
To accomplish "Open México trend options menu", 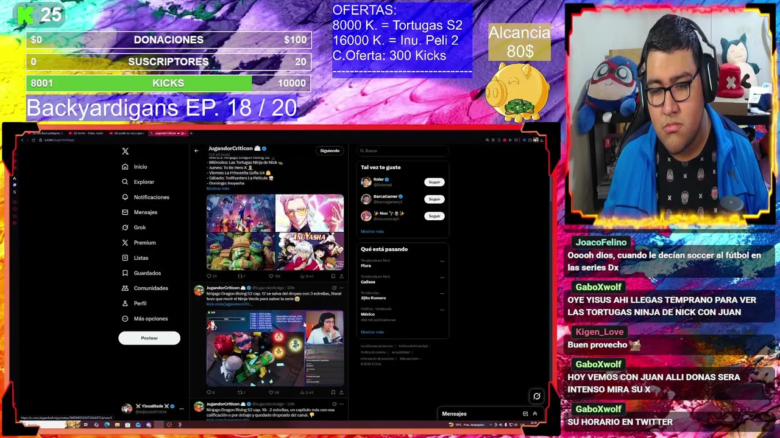I will (442, 310).
